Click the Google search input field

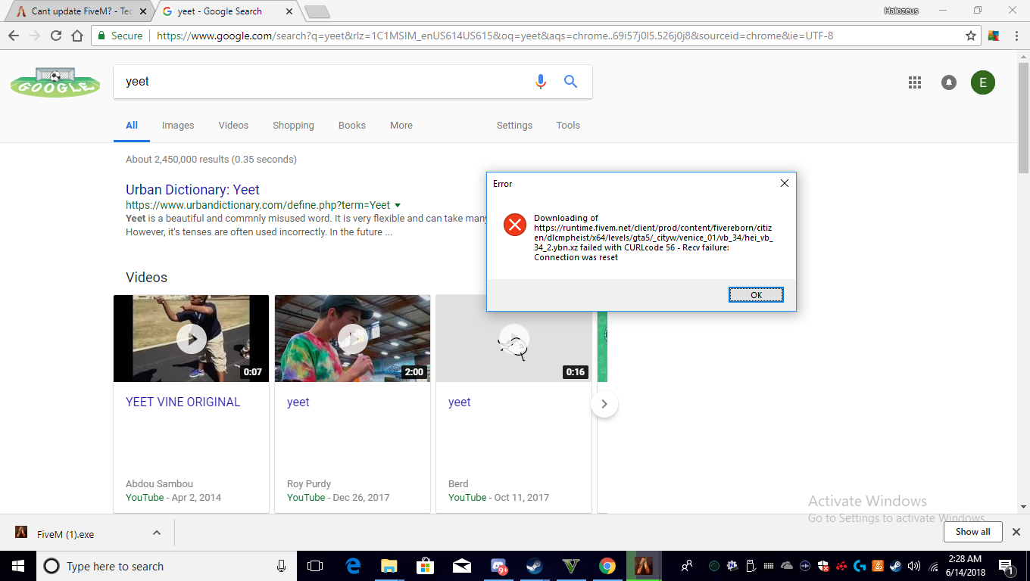(326, 82)
